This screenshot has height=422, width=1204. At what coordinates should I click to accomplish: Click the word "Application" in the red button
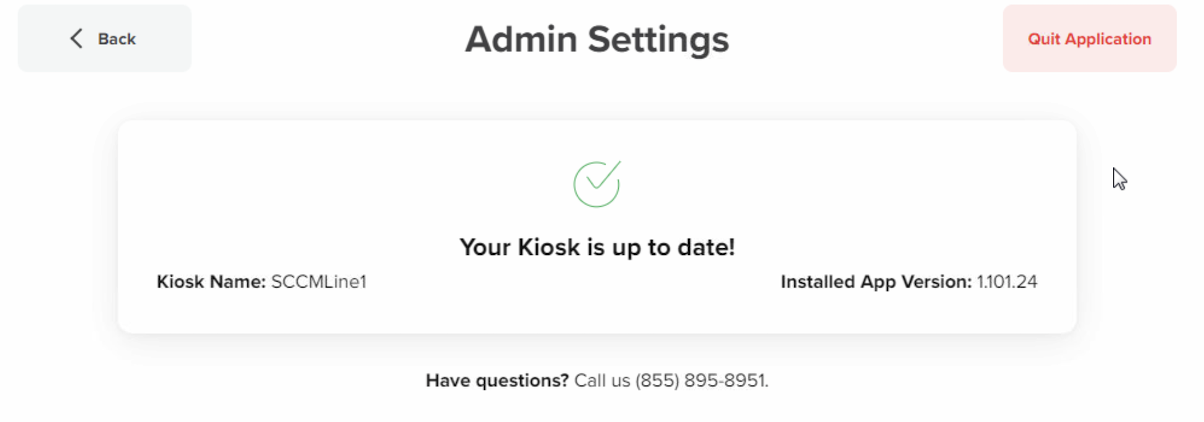1107,39
